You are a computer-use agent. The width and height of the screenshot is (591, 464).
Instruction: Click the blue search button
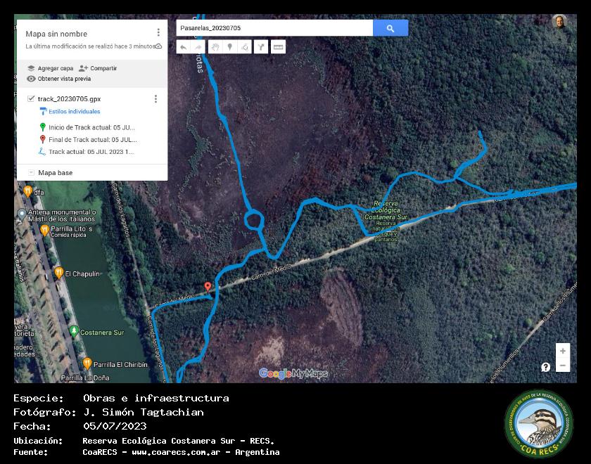[390, 28]
